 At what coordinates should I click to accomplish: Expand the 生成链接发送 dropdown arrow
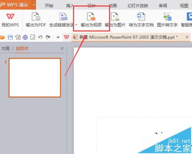[x=76, y=25]
